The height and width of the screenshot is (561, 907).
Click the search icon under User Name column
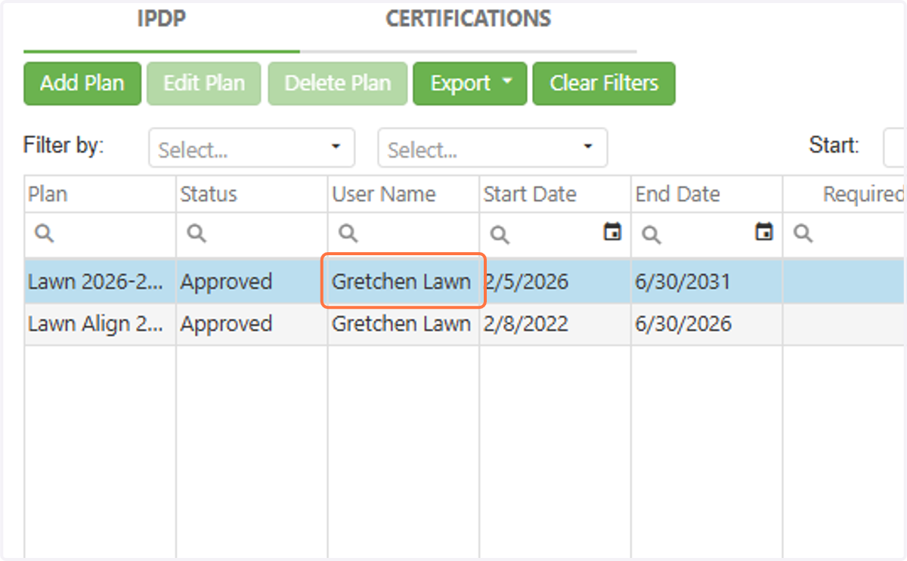coord(348,234)
